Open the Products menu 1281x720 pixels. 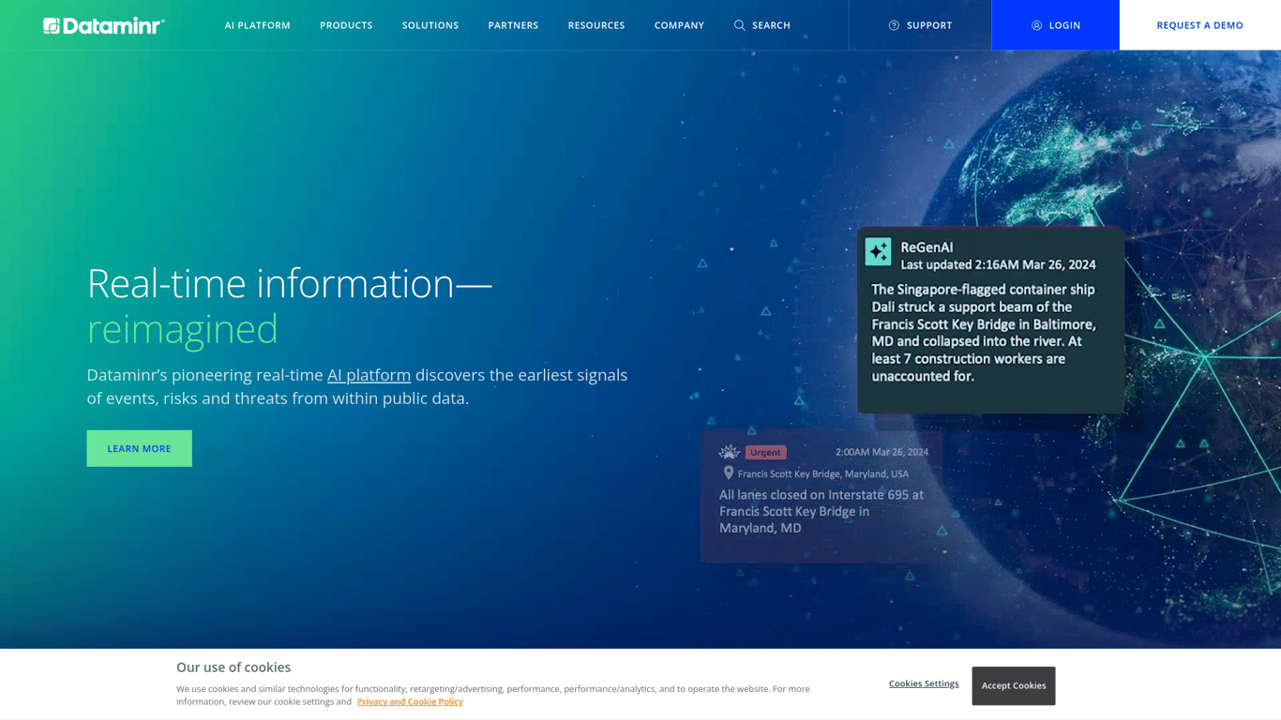[x=346, y=25]
